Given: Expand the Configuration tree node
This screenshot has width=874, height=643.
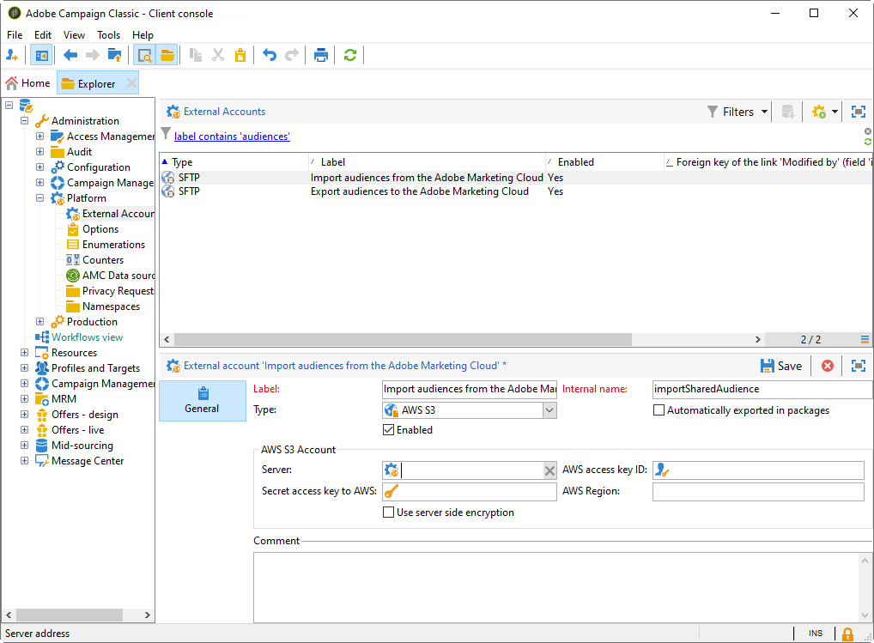Looking at the screenshot, I should pos(40,167).
